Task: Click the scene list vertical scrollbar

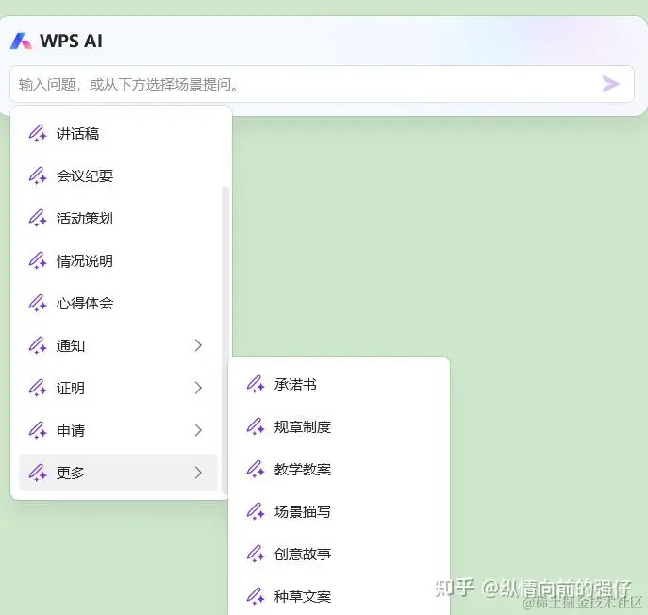Action: [225, 340]
